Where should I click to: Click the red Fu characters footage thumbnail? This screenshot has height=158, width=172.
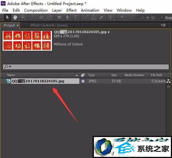27,41
